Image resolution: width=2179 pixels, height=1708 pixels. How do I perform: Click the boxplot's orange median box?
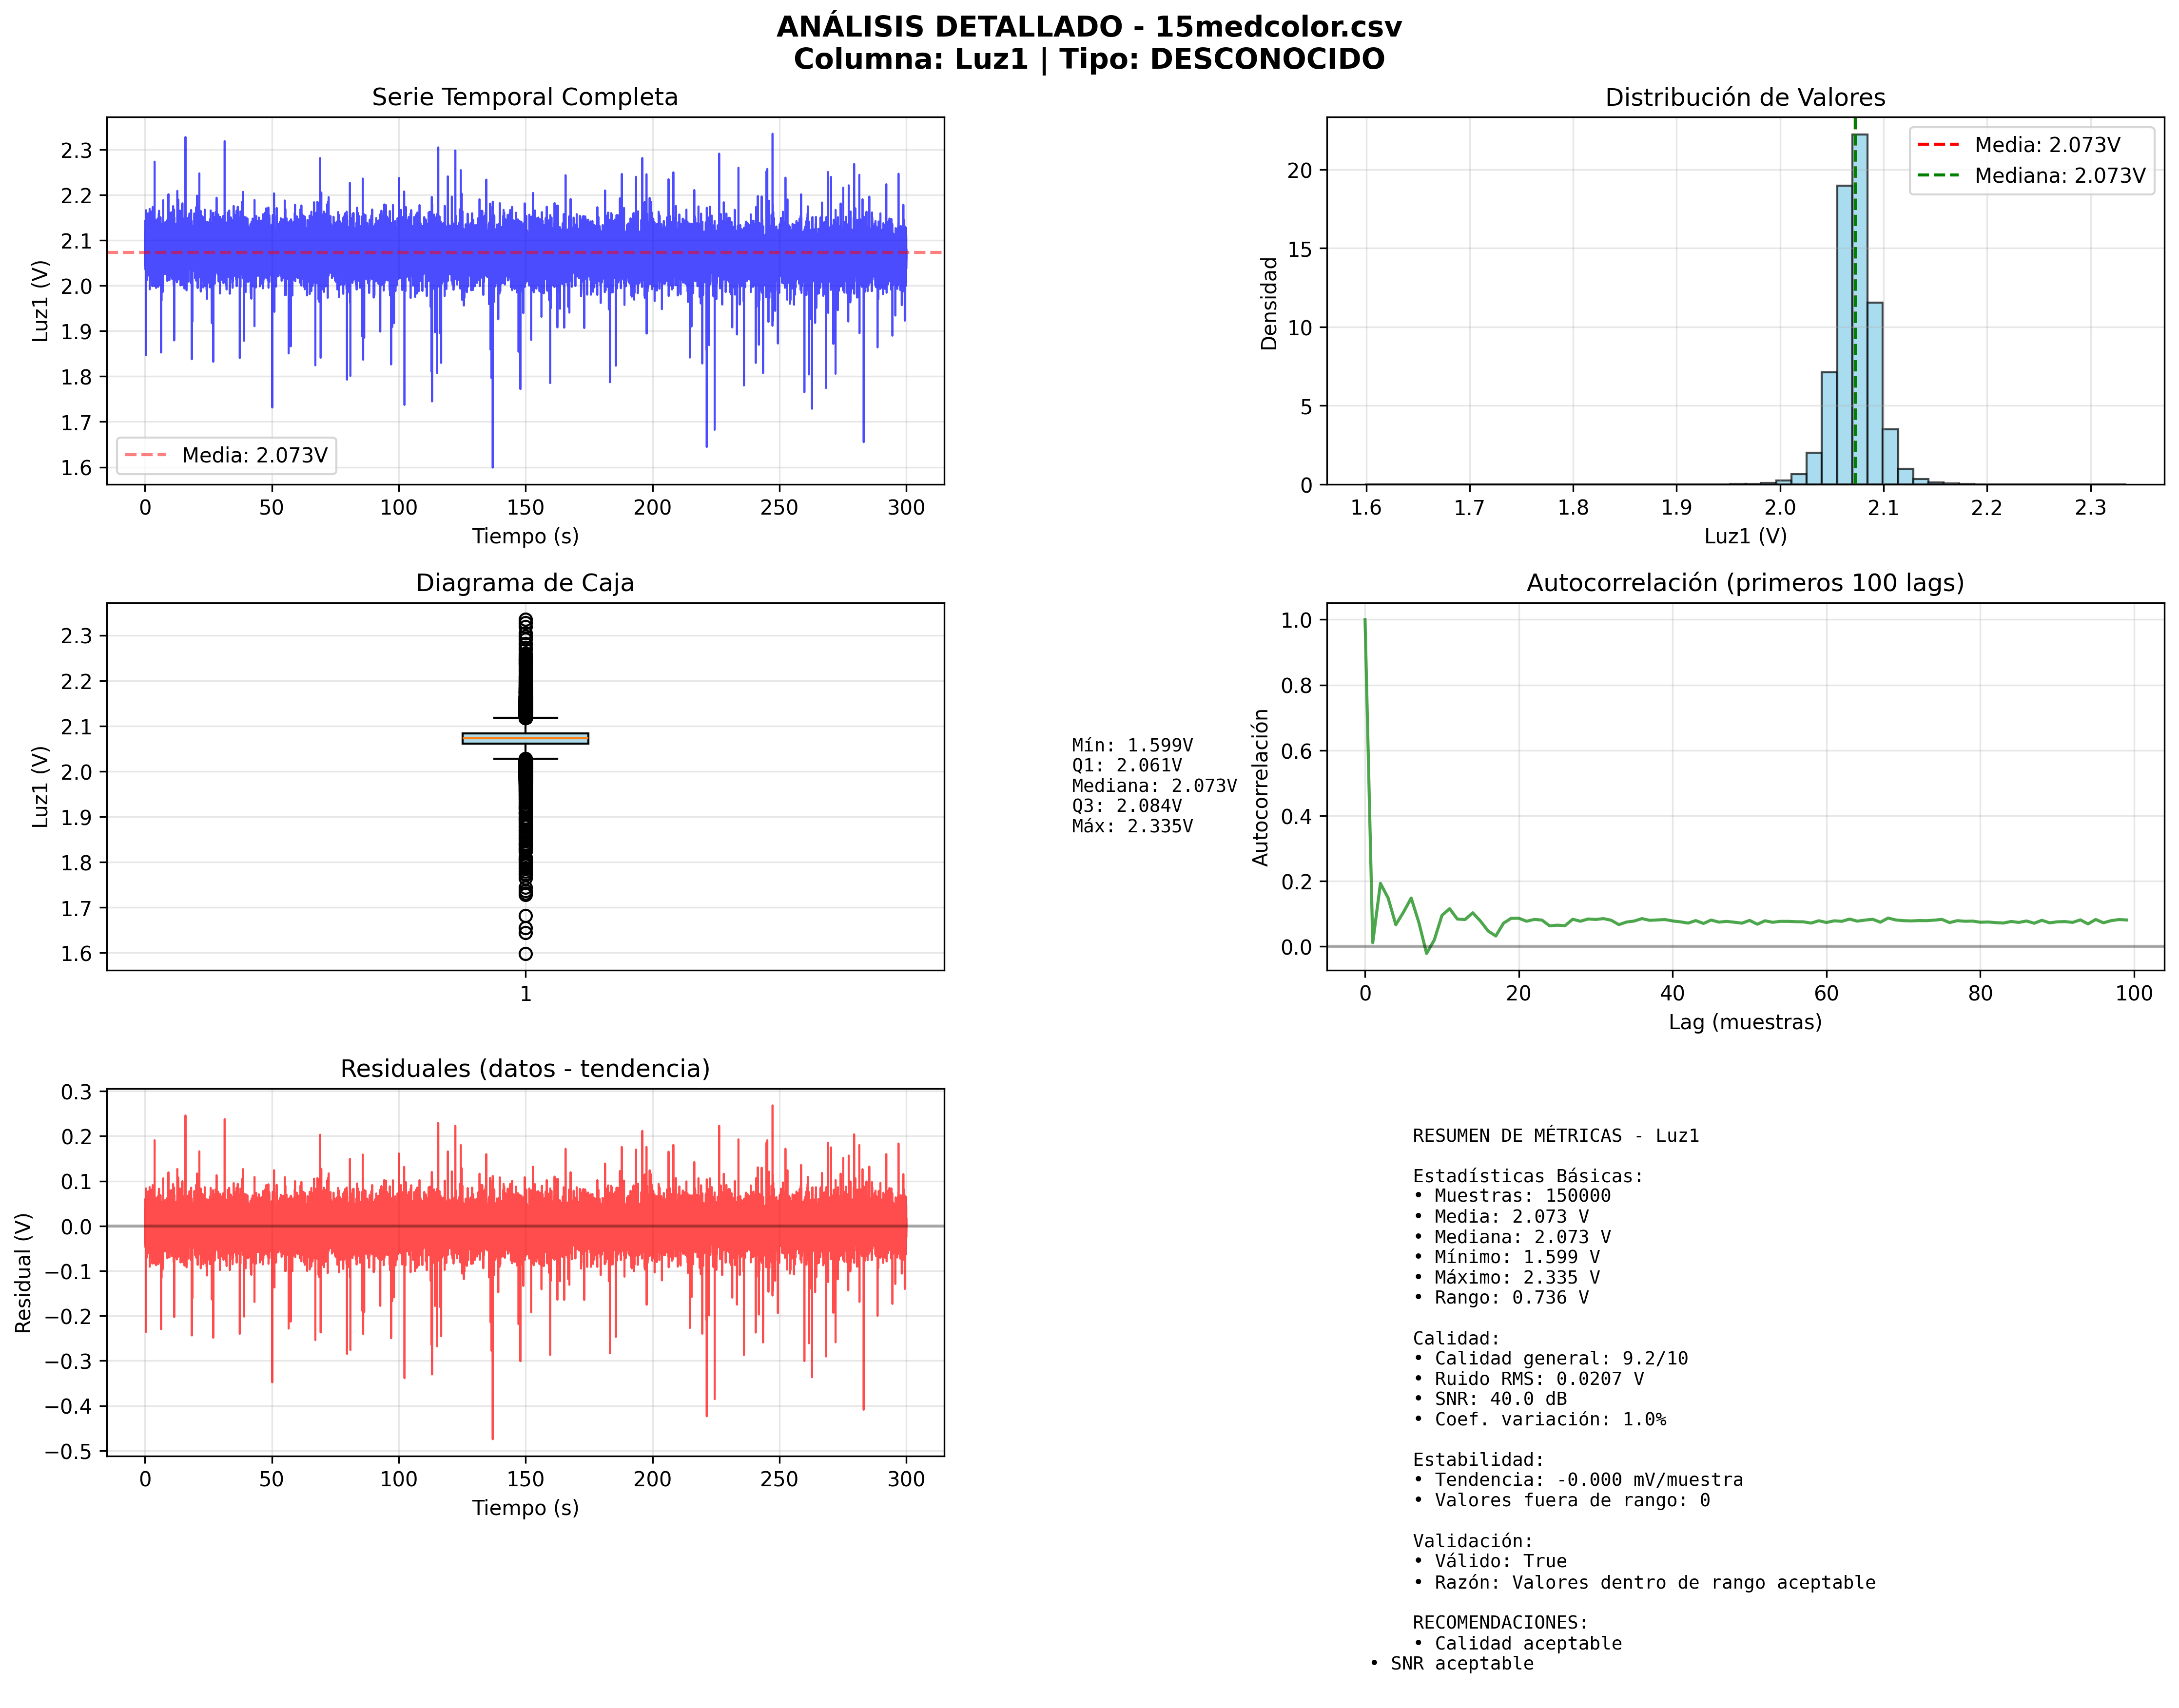525,739
